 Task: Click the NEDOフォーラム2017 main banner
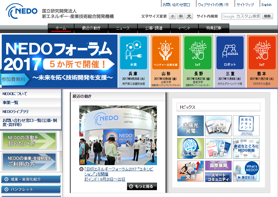(x=59, y=61)
